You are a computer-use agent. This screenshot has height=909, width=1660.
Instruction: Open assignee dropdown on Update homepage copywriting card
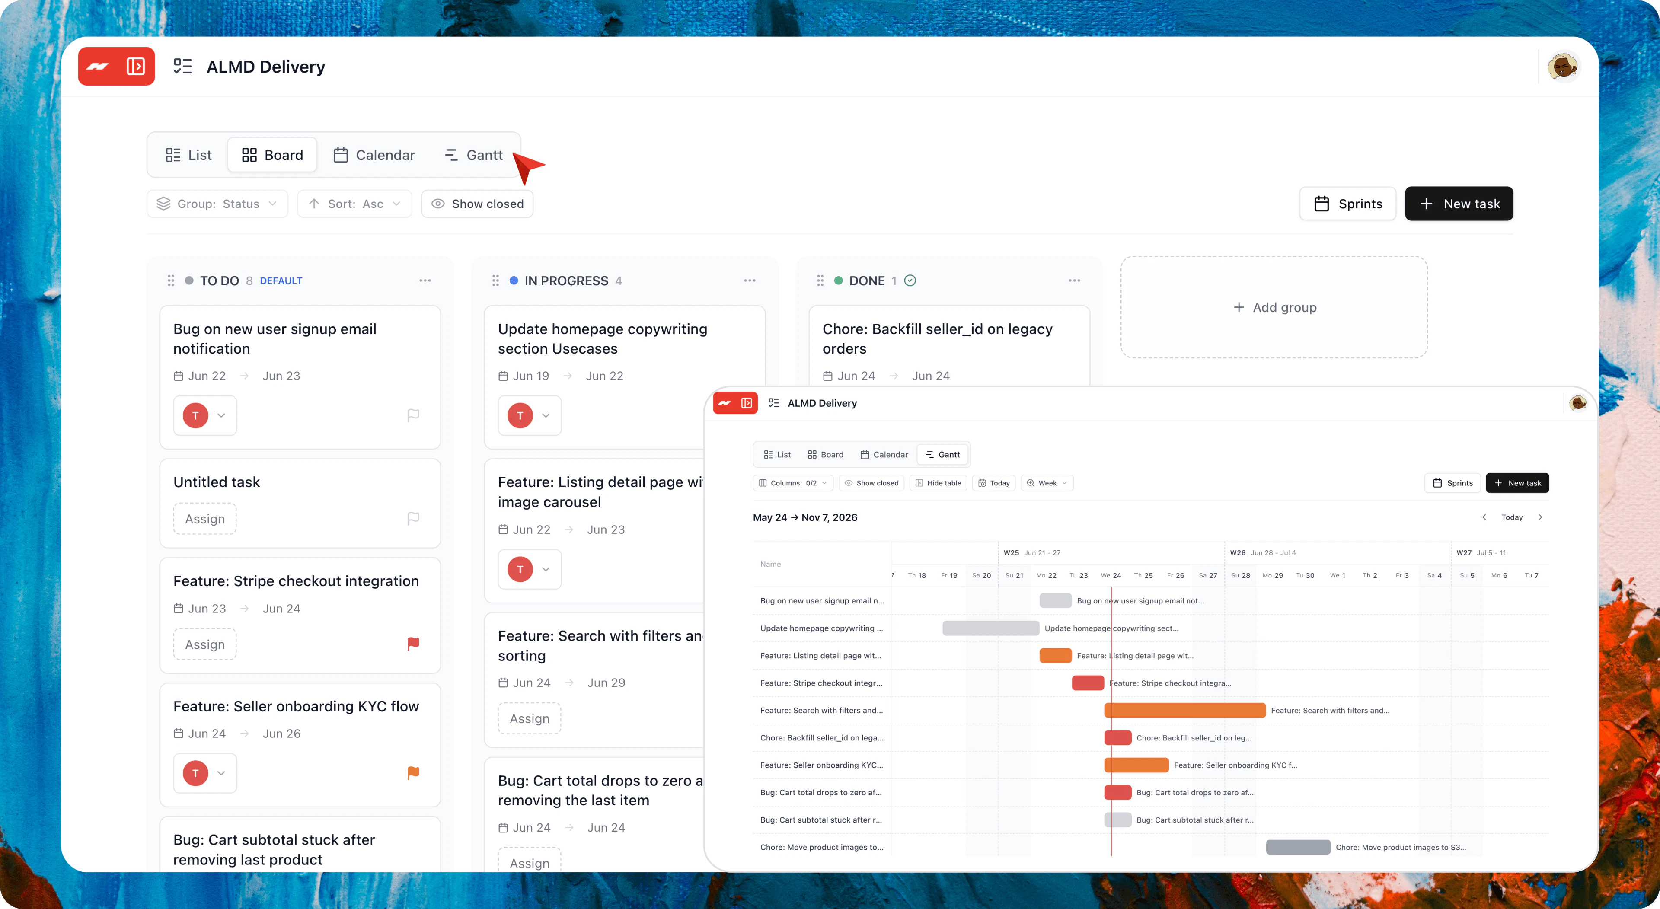(530, 415)
